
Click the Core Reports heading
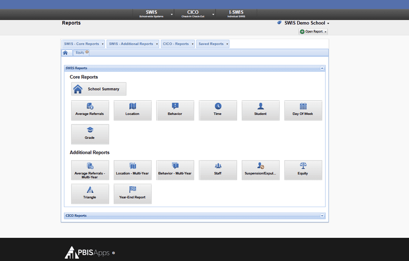[84, 77]
